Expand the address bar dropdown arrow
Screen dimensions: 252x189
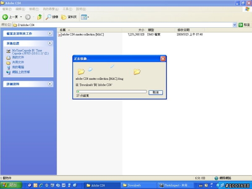[234, 25]
